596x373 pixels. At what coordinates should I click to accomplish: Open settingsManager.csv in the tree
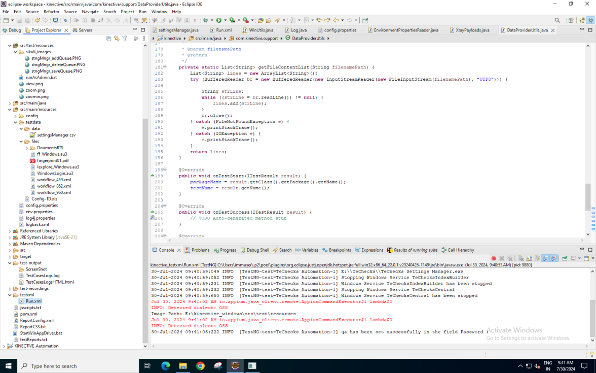click(x=56, y=135)
